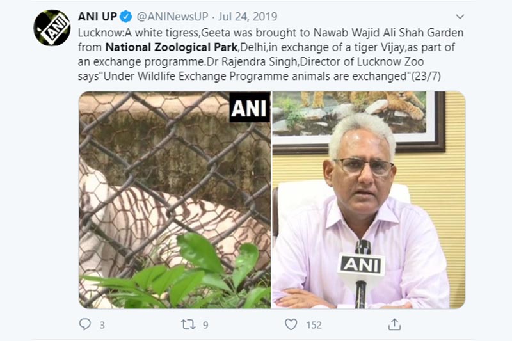
Task: Open the tweet's chevron options menu
Action: 460,17
